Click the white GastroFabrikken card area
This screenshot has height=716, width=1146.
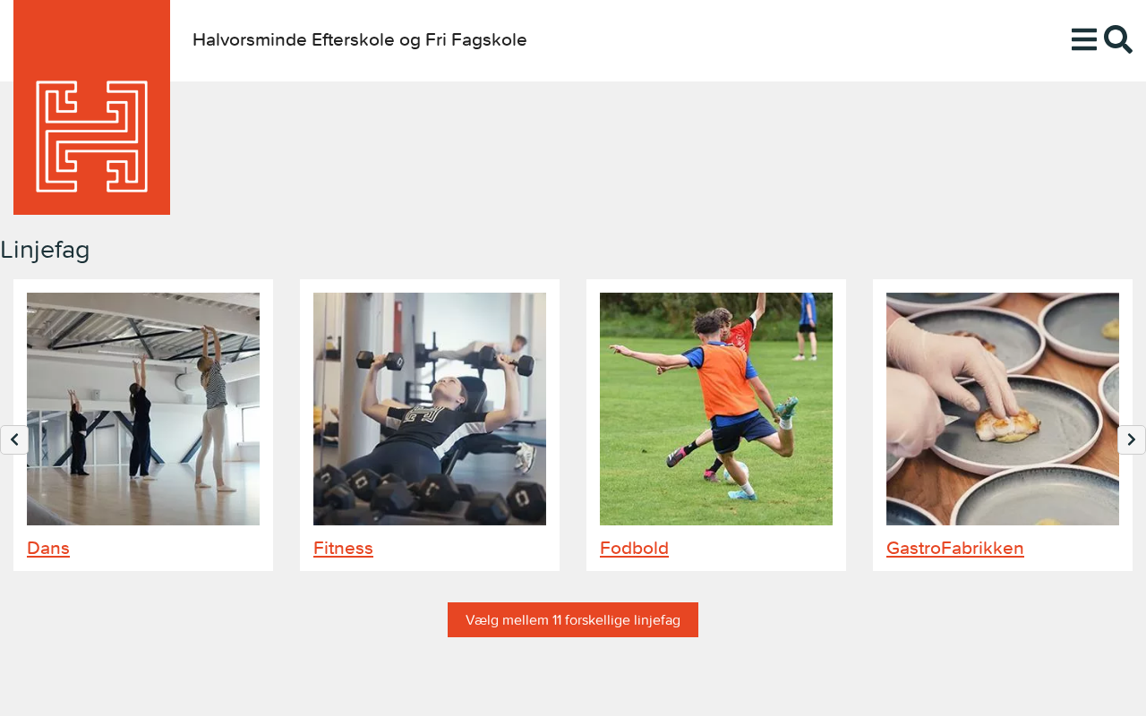click(1003, 425)
